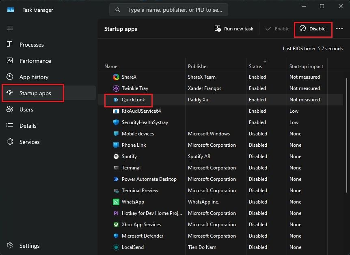
Task: Expand the navigation pane with hamburger menu
Action: pyautogui.click(x=10, y=28)
